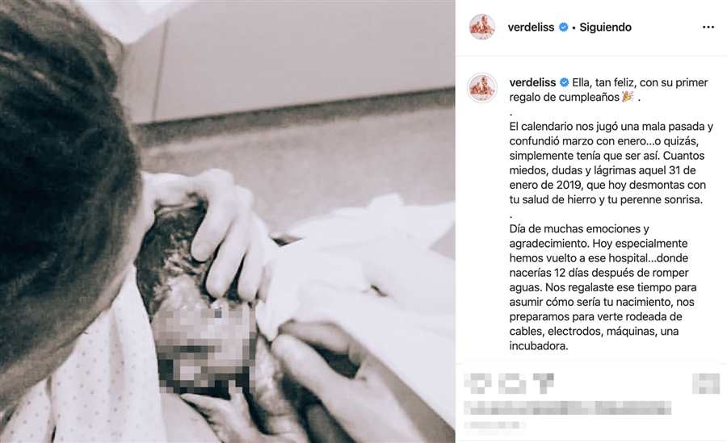
Task: Click the pixelated comment bubble icon
Action: point(513,383)
